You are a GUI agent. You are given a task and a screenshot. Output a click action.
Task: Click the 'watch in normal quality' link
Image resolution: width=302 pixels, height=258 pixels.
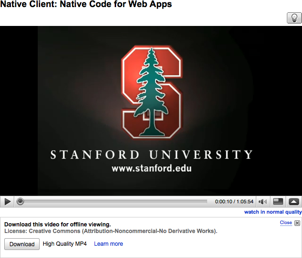pos(272,212)
